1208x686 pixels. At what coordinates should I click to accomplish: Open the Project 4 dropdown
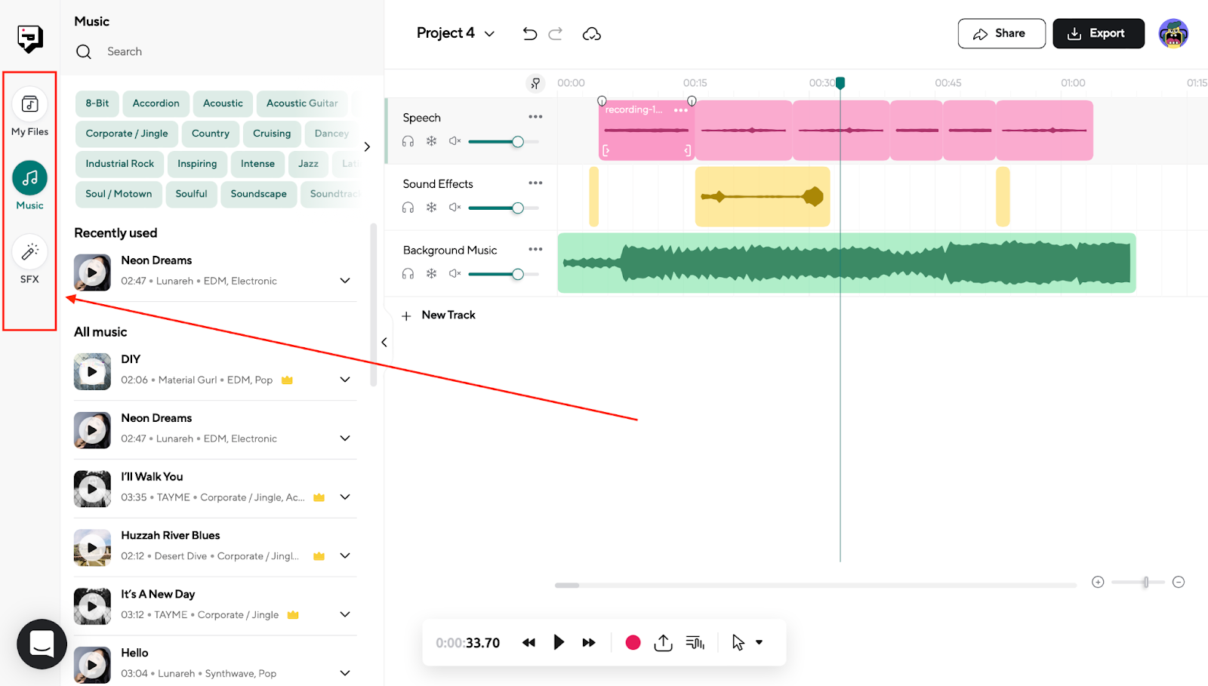tap(456, 33)
